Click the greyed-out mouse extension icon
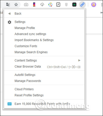This screenshot has height=116, width=103. (66, 5)
